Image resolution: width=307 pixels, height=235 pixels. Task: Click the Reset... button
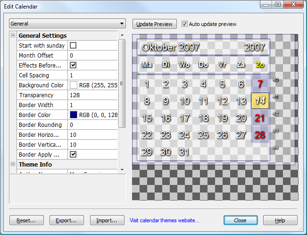click(x=26, y=220)
